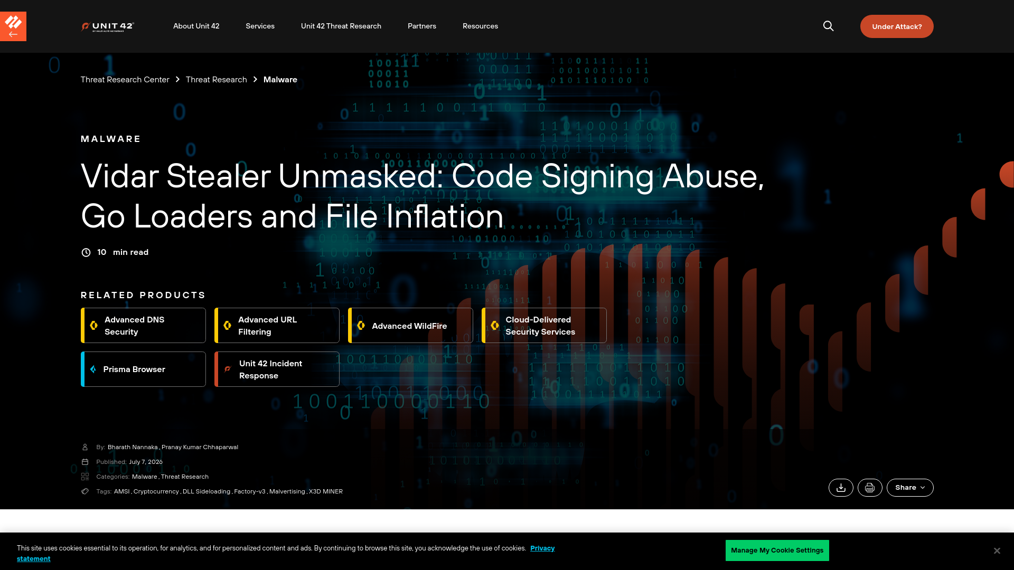1014x570 pixels.
Task: Open Advanced DNS Security product card
Action: pos(143,326)
